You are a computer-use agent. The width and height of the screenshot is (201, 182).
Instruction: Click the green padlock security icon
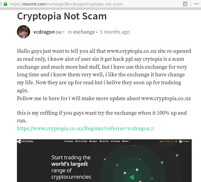pos(5,4)
